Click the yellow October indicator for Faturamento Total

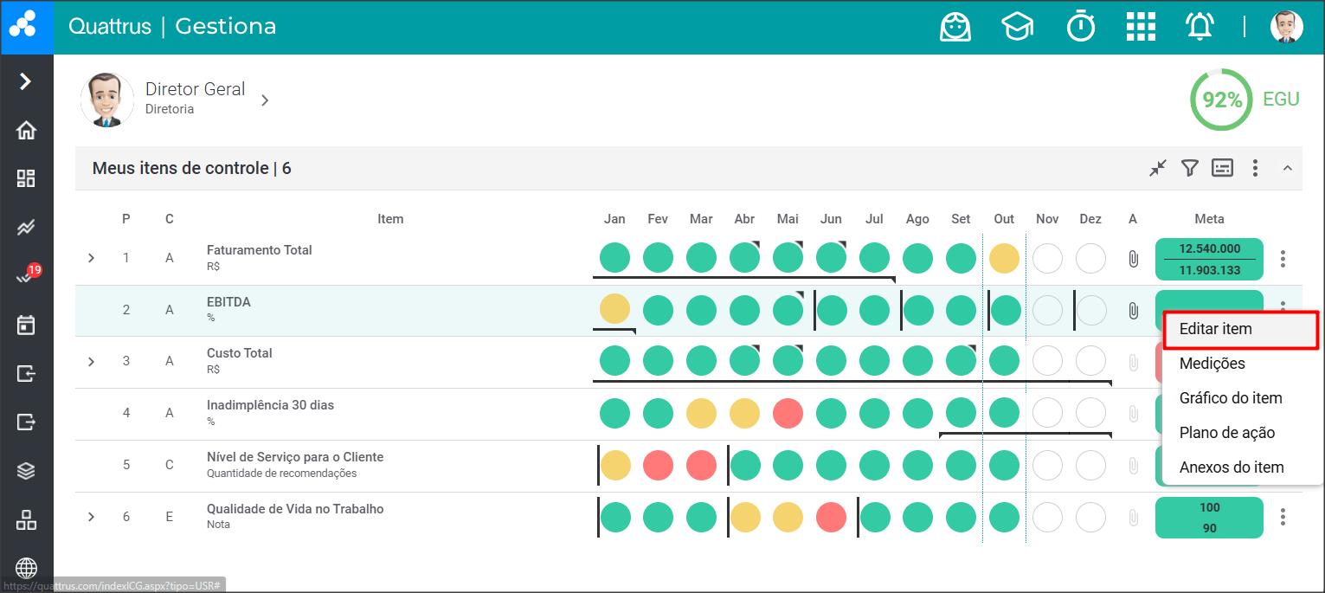pyautogui.click(x=1004, y=258)
